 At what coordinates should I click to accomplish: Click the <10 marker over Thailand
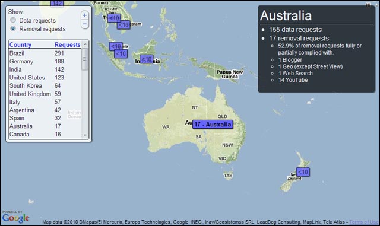pyautogui.click(x=114, y=18)
